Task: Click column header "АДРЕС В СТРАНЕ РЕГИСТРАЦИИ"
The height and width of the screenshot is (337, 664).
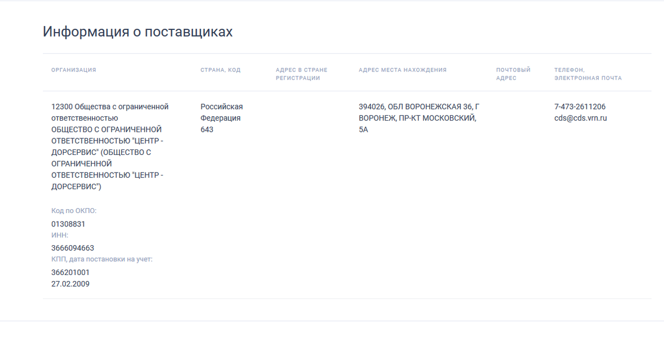Action: coord(302,74)
